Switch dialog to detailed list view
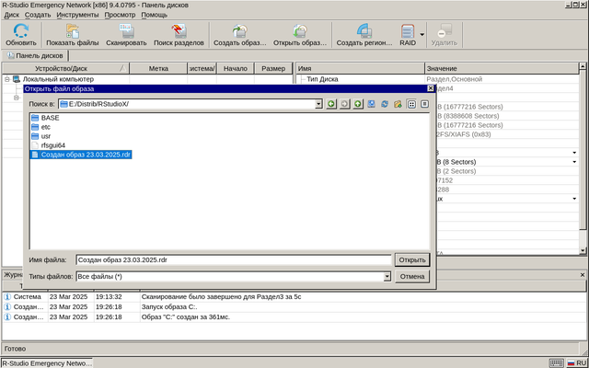Viewport: 589px width, 368px height. (x=424, y=104)
